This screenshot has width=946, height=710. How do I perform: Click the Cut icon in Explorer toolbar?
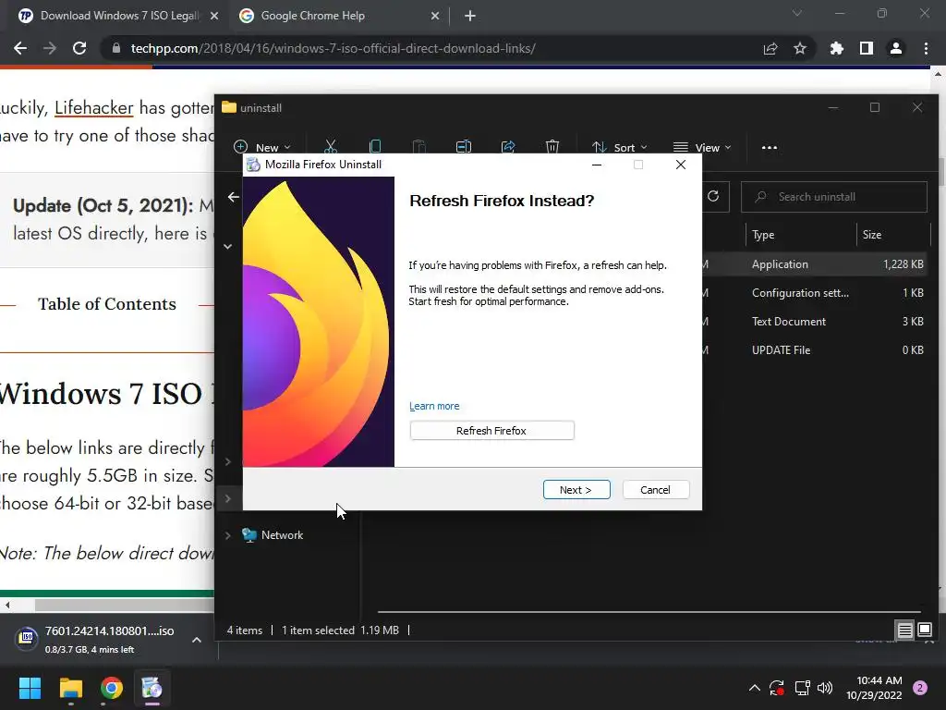[330, 147]
